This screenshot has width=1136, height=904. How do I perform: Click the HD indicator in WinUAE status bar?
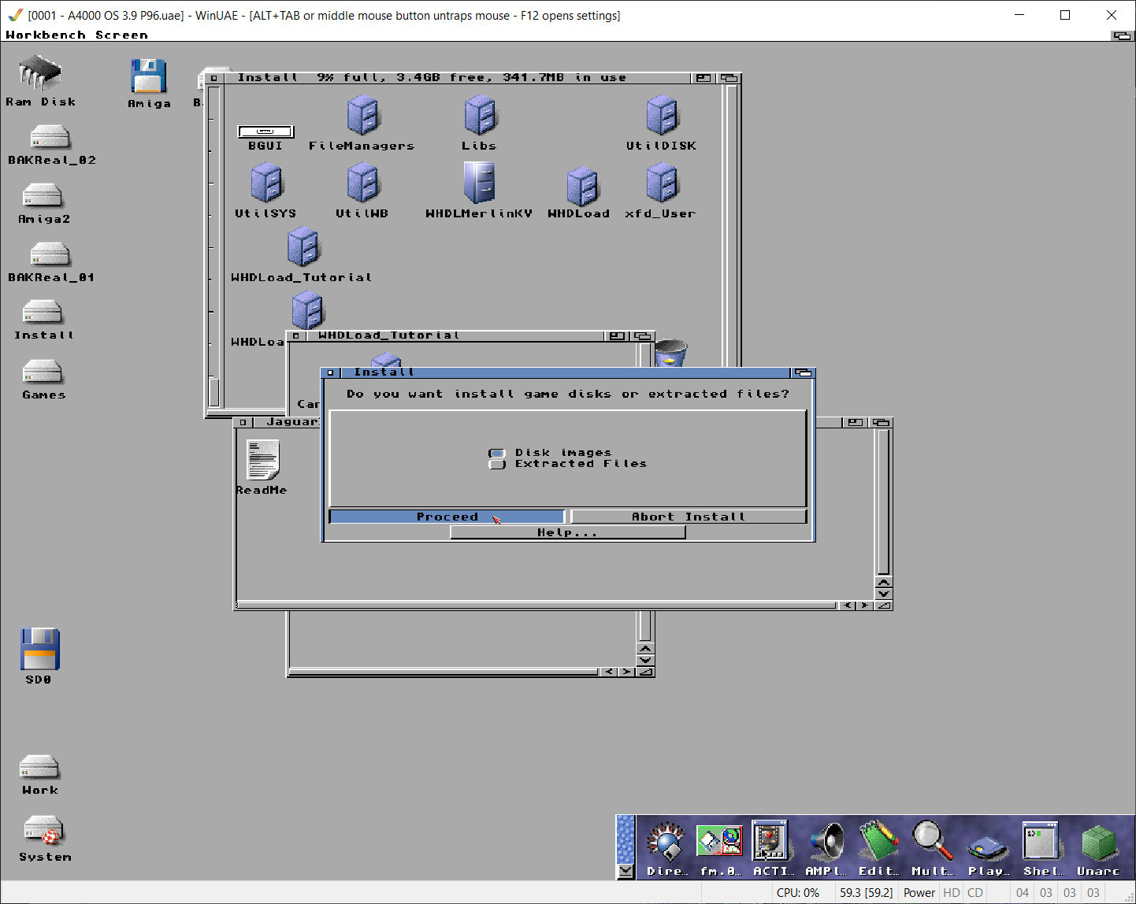(951, 892)
